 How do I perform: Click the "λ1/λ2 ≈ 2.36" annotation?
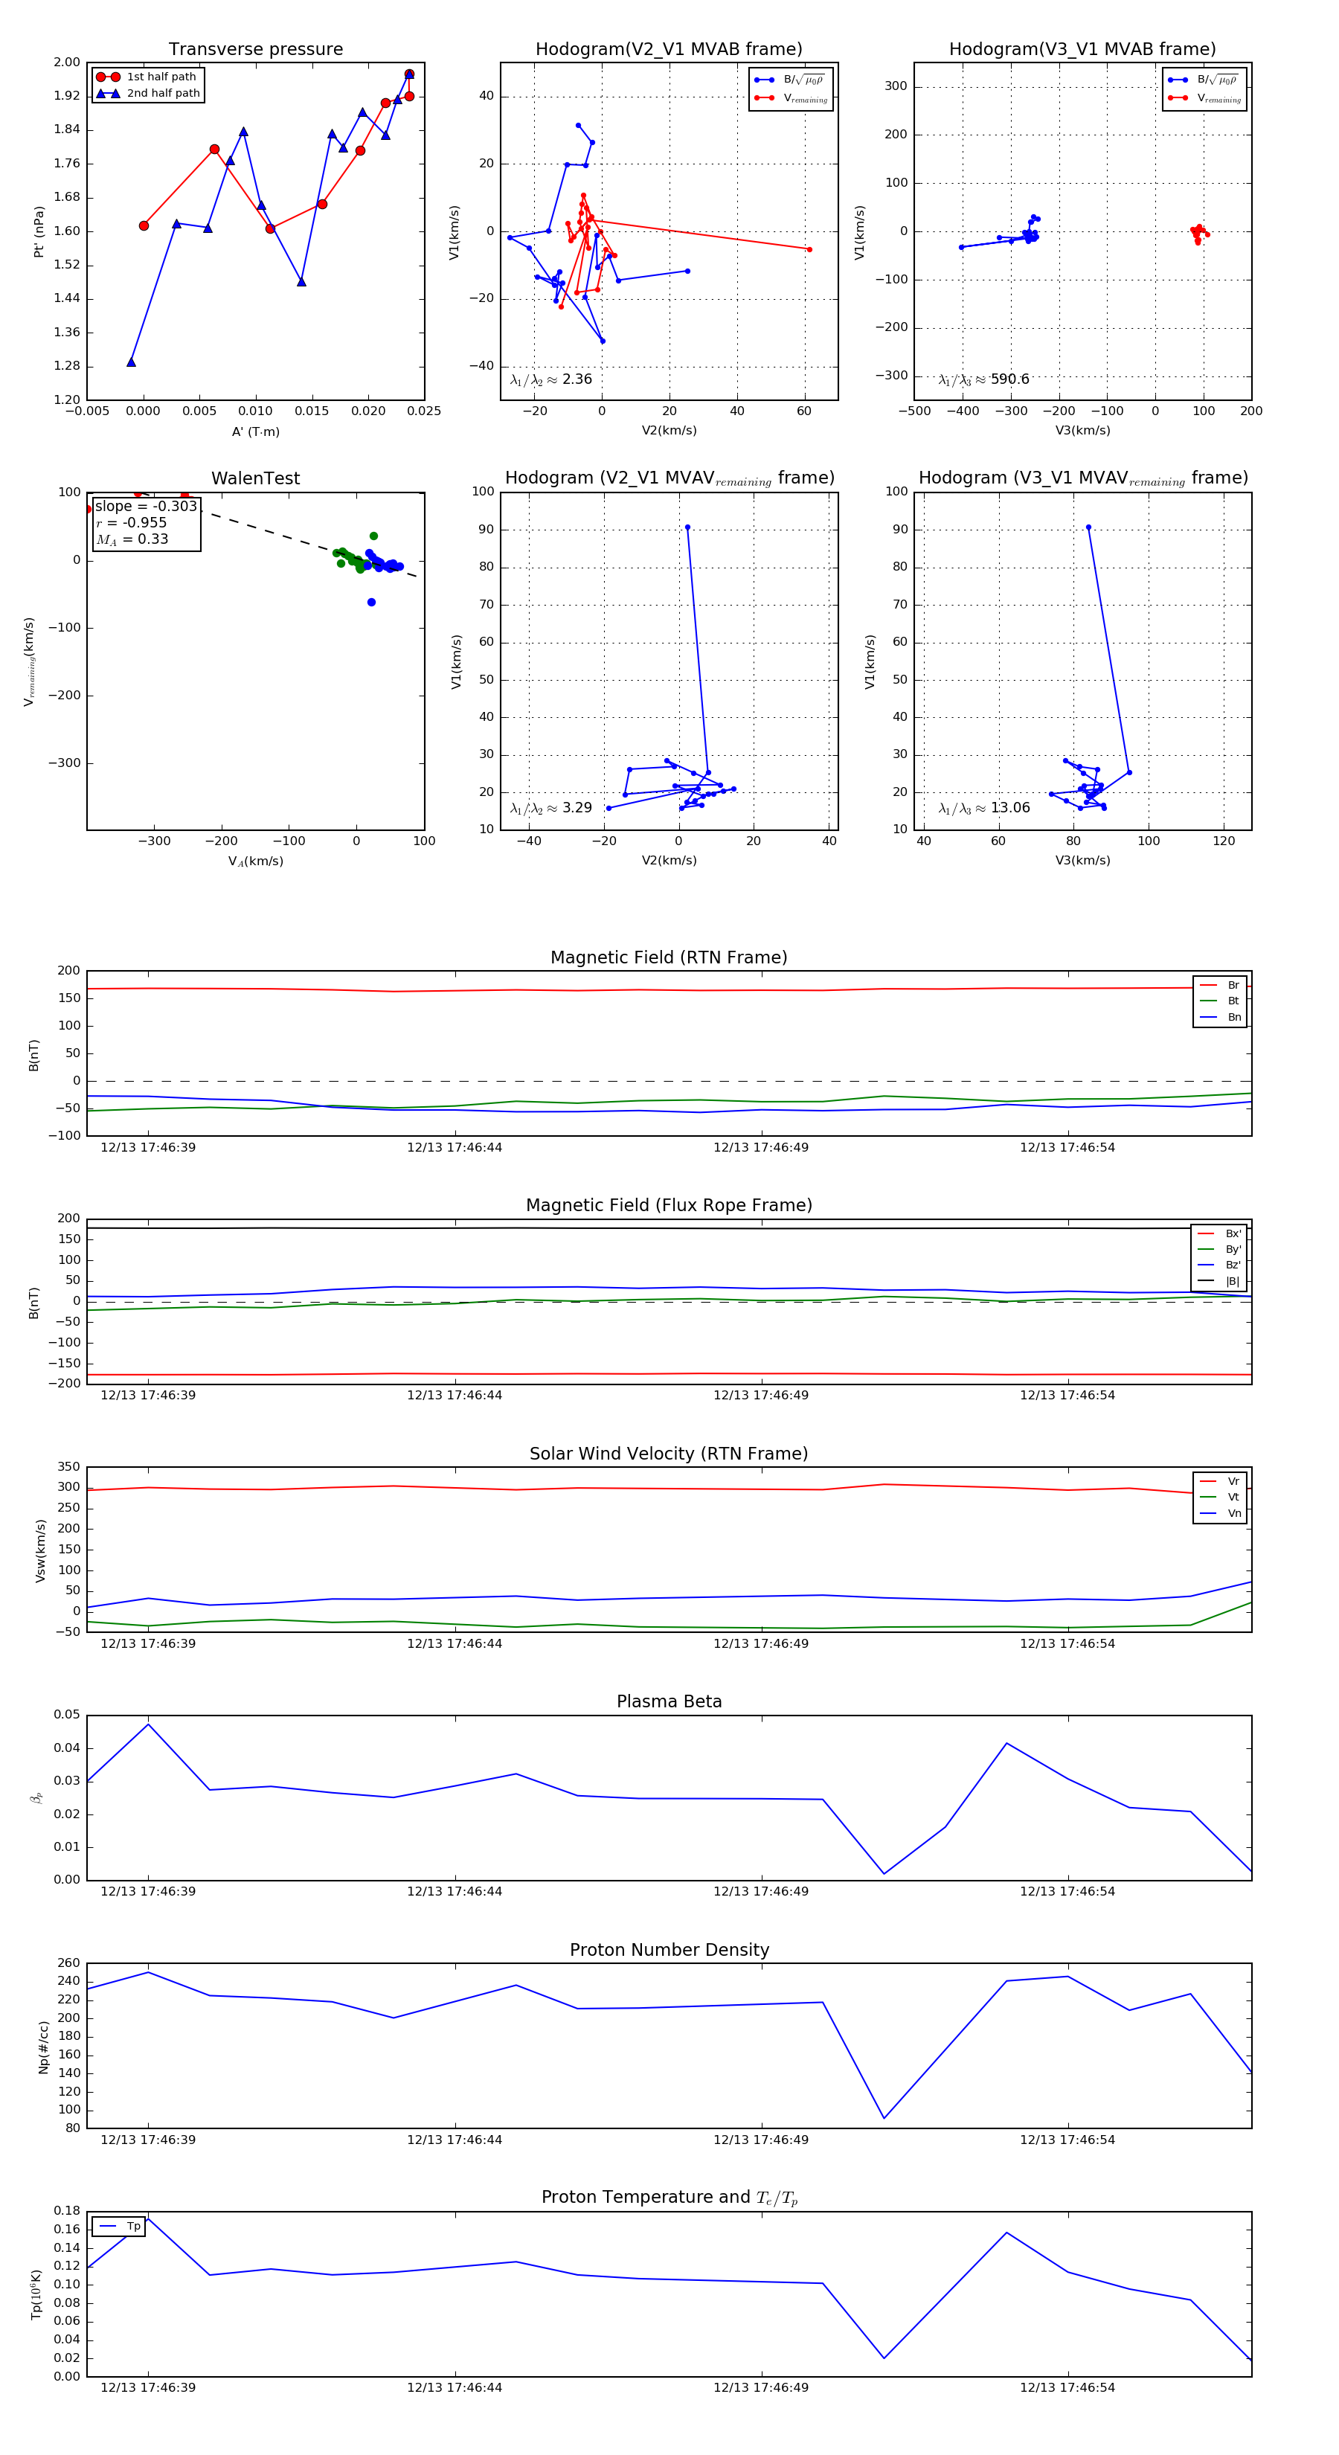coord(550,379)
